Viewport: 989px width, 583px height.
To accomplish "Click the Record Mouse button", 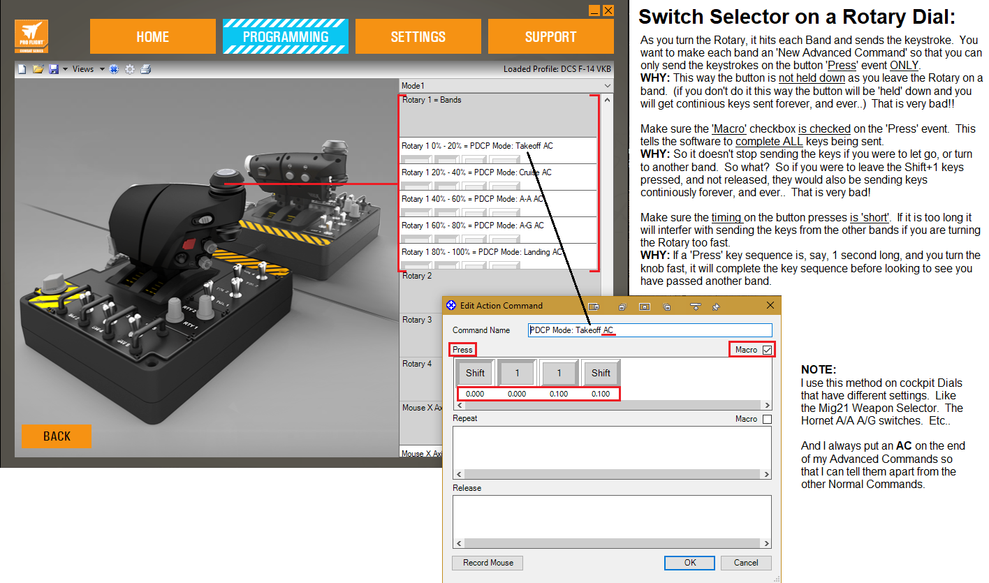I will pos(488,563).
